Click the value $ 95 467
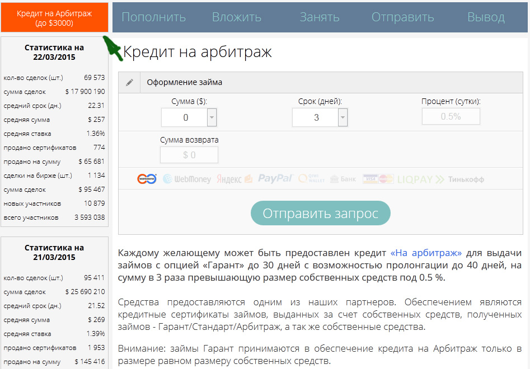Screen dimensions: 530x369 click(92, 190)
